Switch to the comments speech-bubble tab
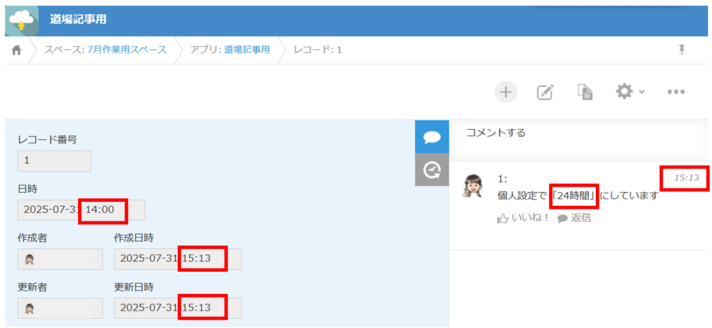Image resolution: width=712 pixels, height=328 pixels. pyautogui.click(x=432, y=137)
